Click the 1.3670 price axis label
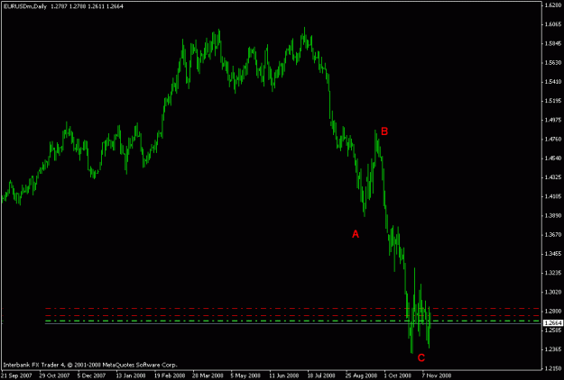Image resolution: width=564 pixels, height=380 pixels. pyautogui.click(x=553, y=235)
